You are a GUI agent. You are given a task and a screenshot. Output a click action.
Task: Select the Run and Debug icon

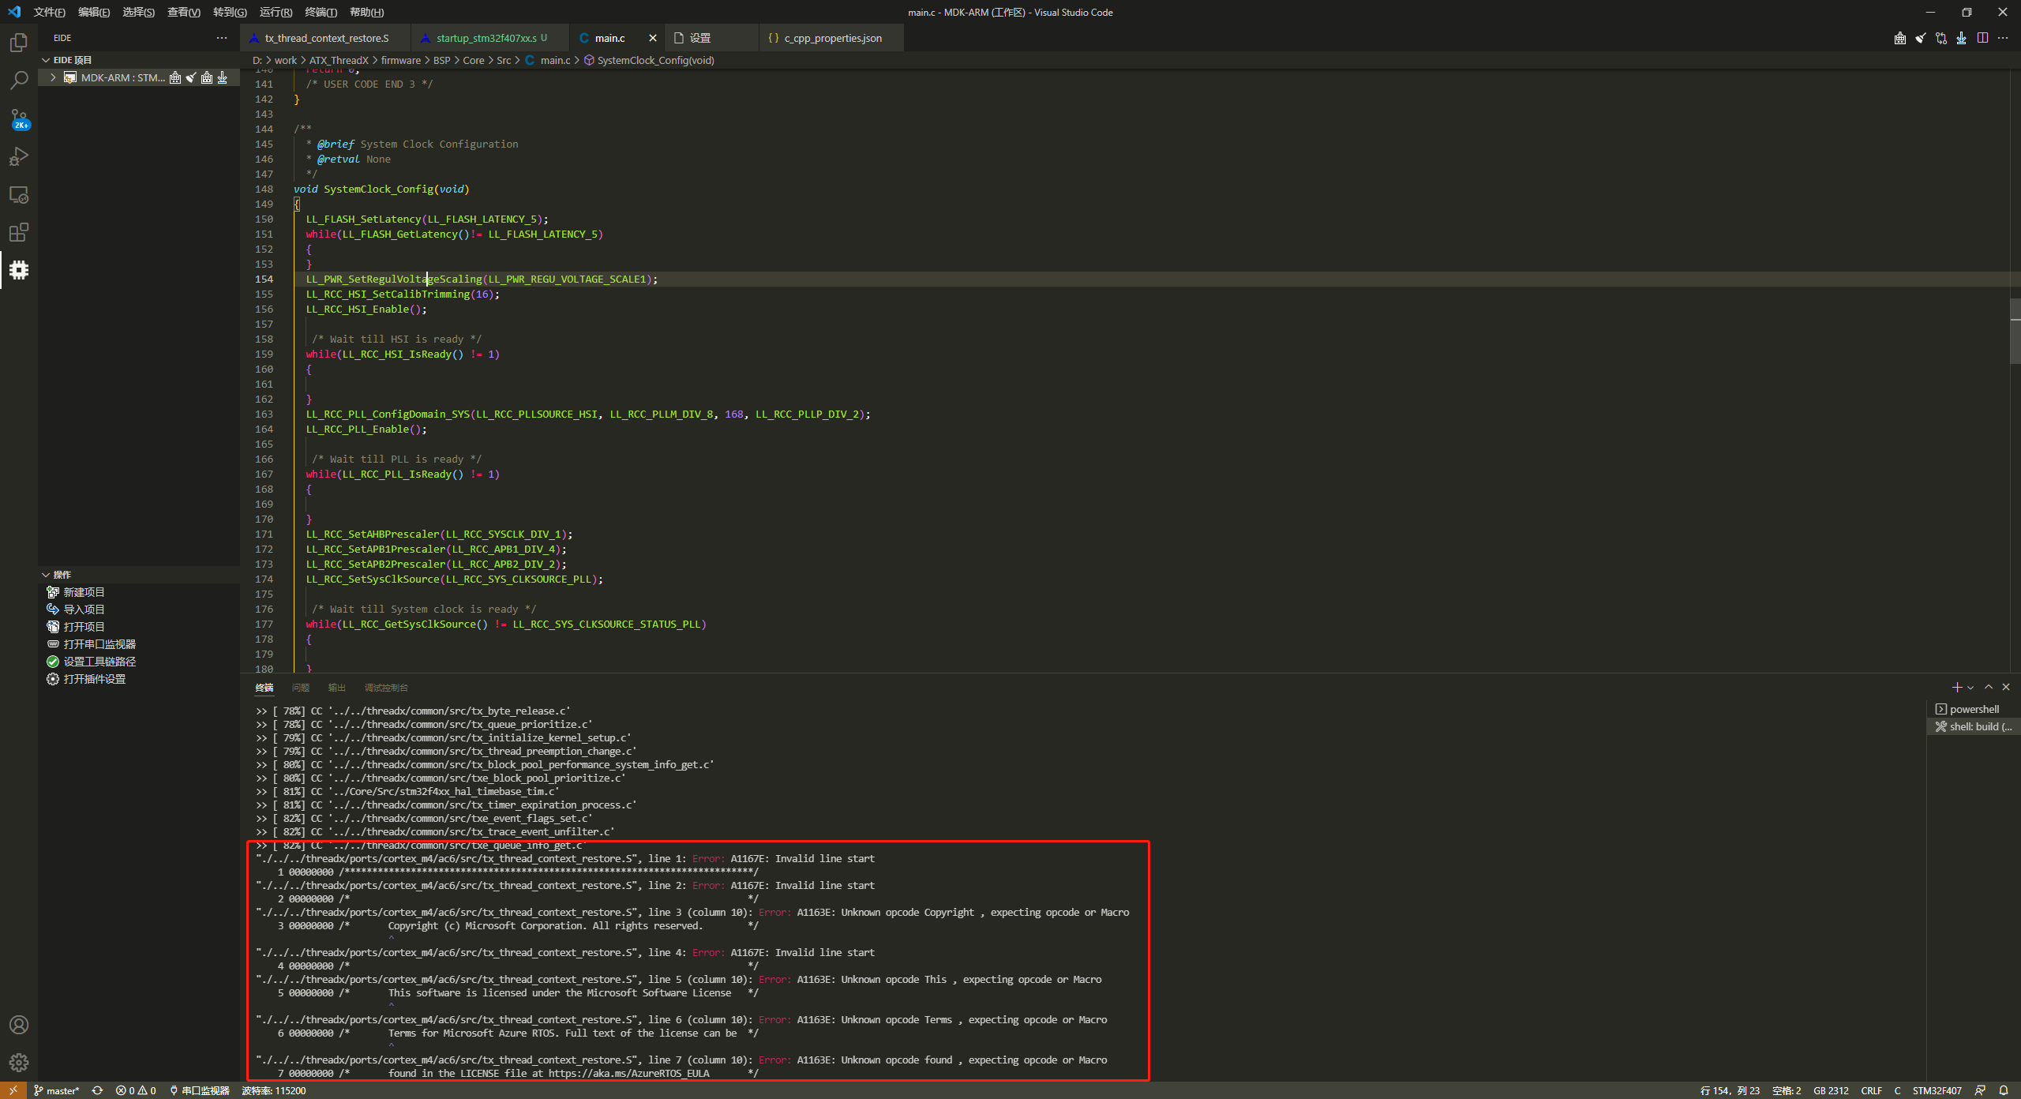[18, 156]
